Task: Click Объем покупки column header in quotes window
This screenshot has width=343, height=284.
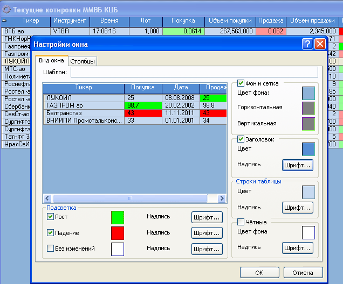Action: pos(230,21)
